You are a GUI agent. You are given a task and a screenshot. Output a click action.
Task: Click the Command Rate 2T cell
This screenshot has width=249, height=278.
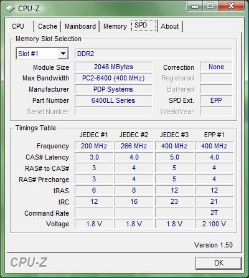(x=214, y=213)
